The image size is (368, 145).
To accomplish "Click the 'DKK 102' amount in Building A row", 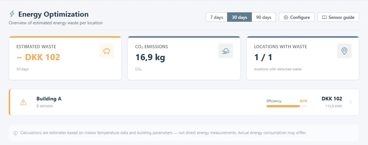I will click(332, 99).
